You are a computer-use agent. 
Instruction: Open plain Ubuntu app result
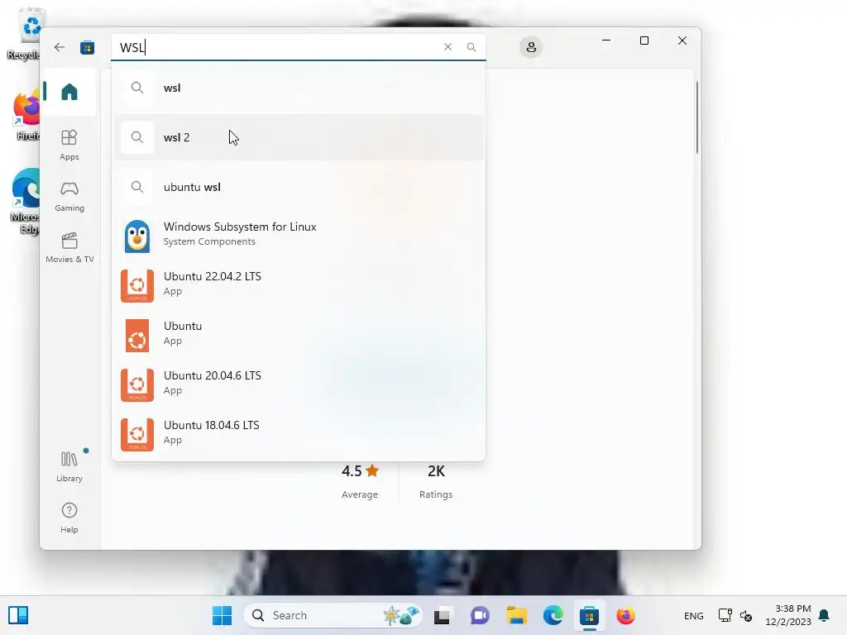298,336
